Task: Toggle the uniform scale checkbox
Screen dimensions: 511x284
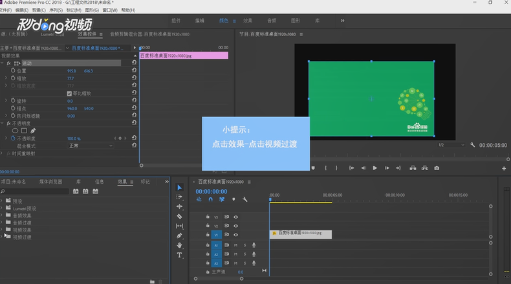Action: [x=69, y=94]
